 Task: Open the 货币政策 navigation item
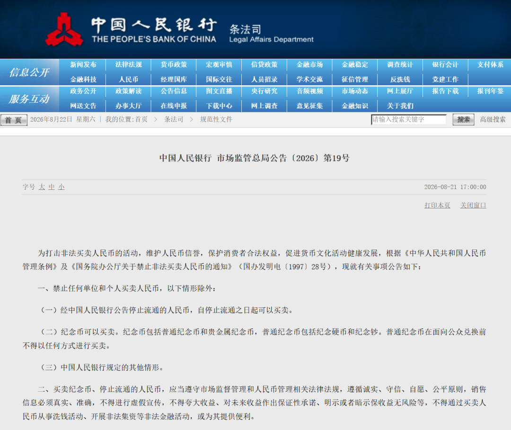coord(174,64)
